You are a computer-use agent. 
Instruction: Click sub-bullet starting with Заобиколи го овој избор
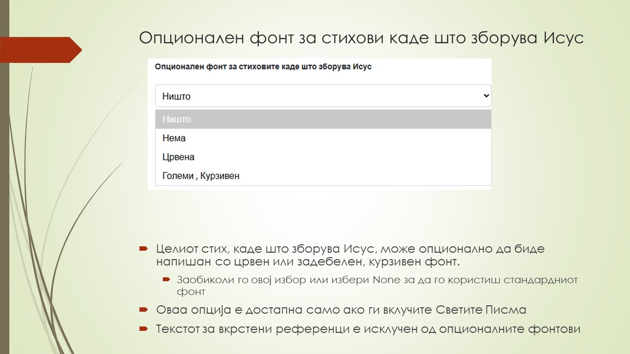tap(377, 286)
